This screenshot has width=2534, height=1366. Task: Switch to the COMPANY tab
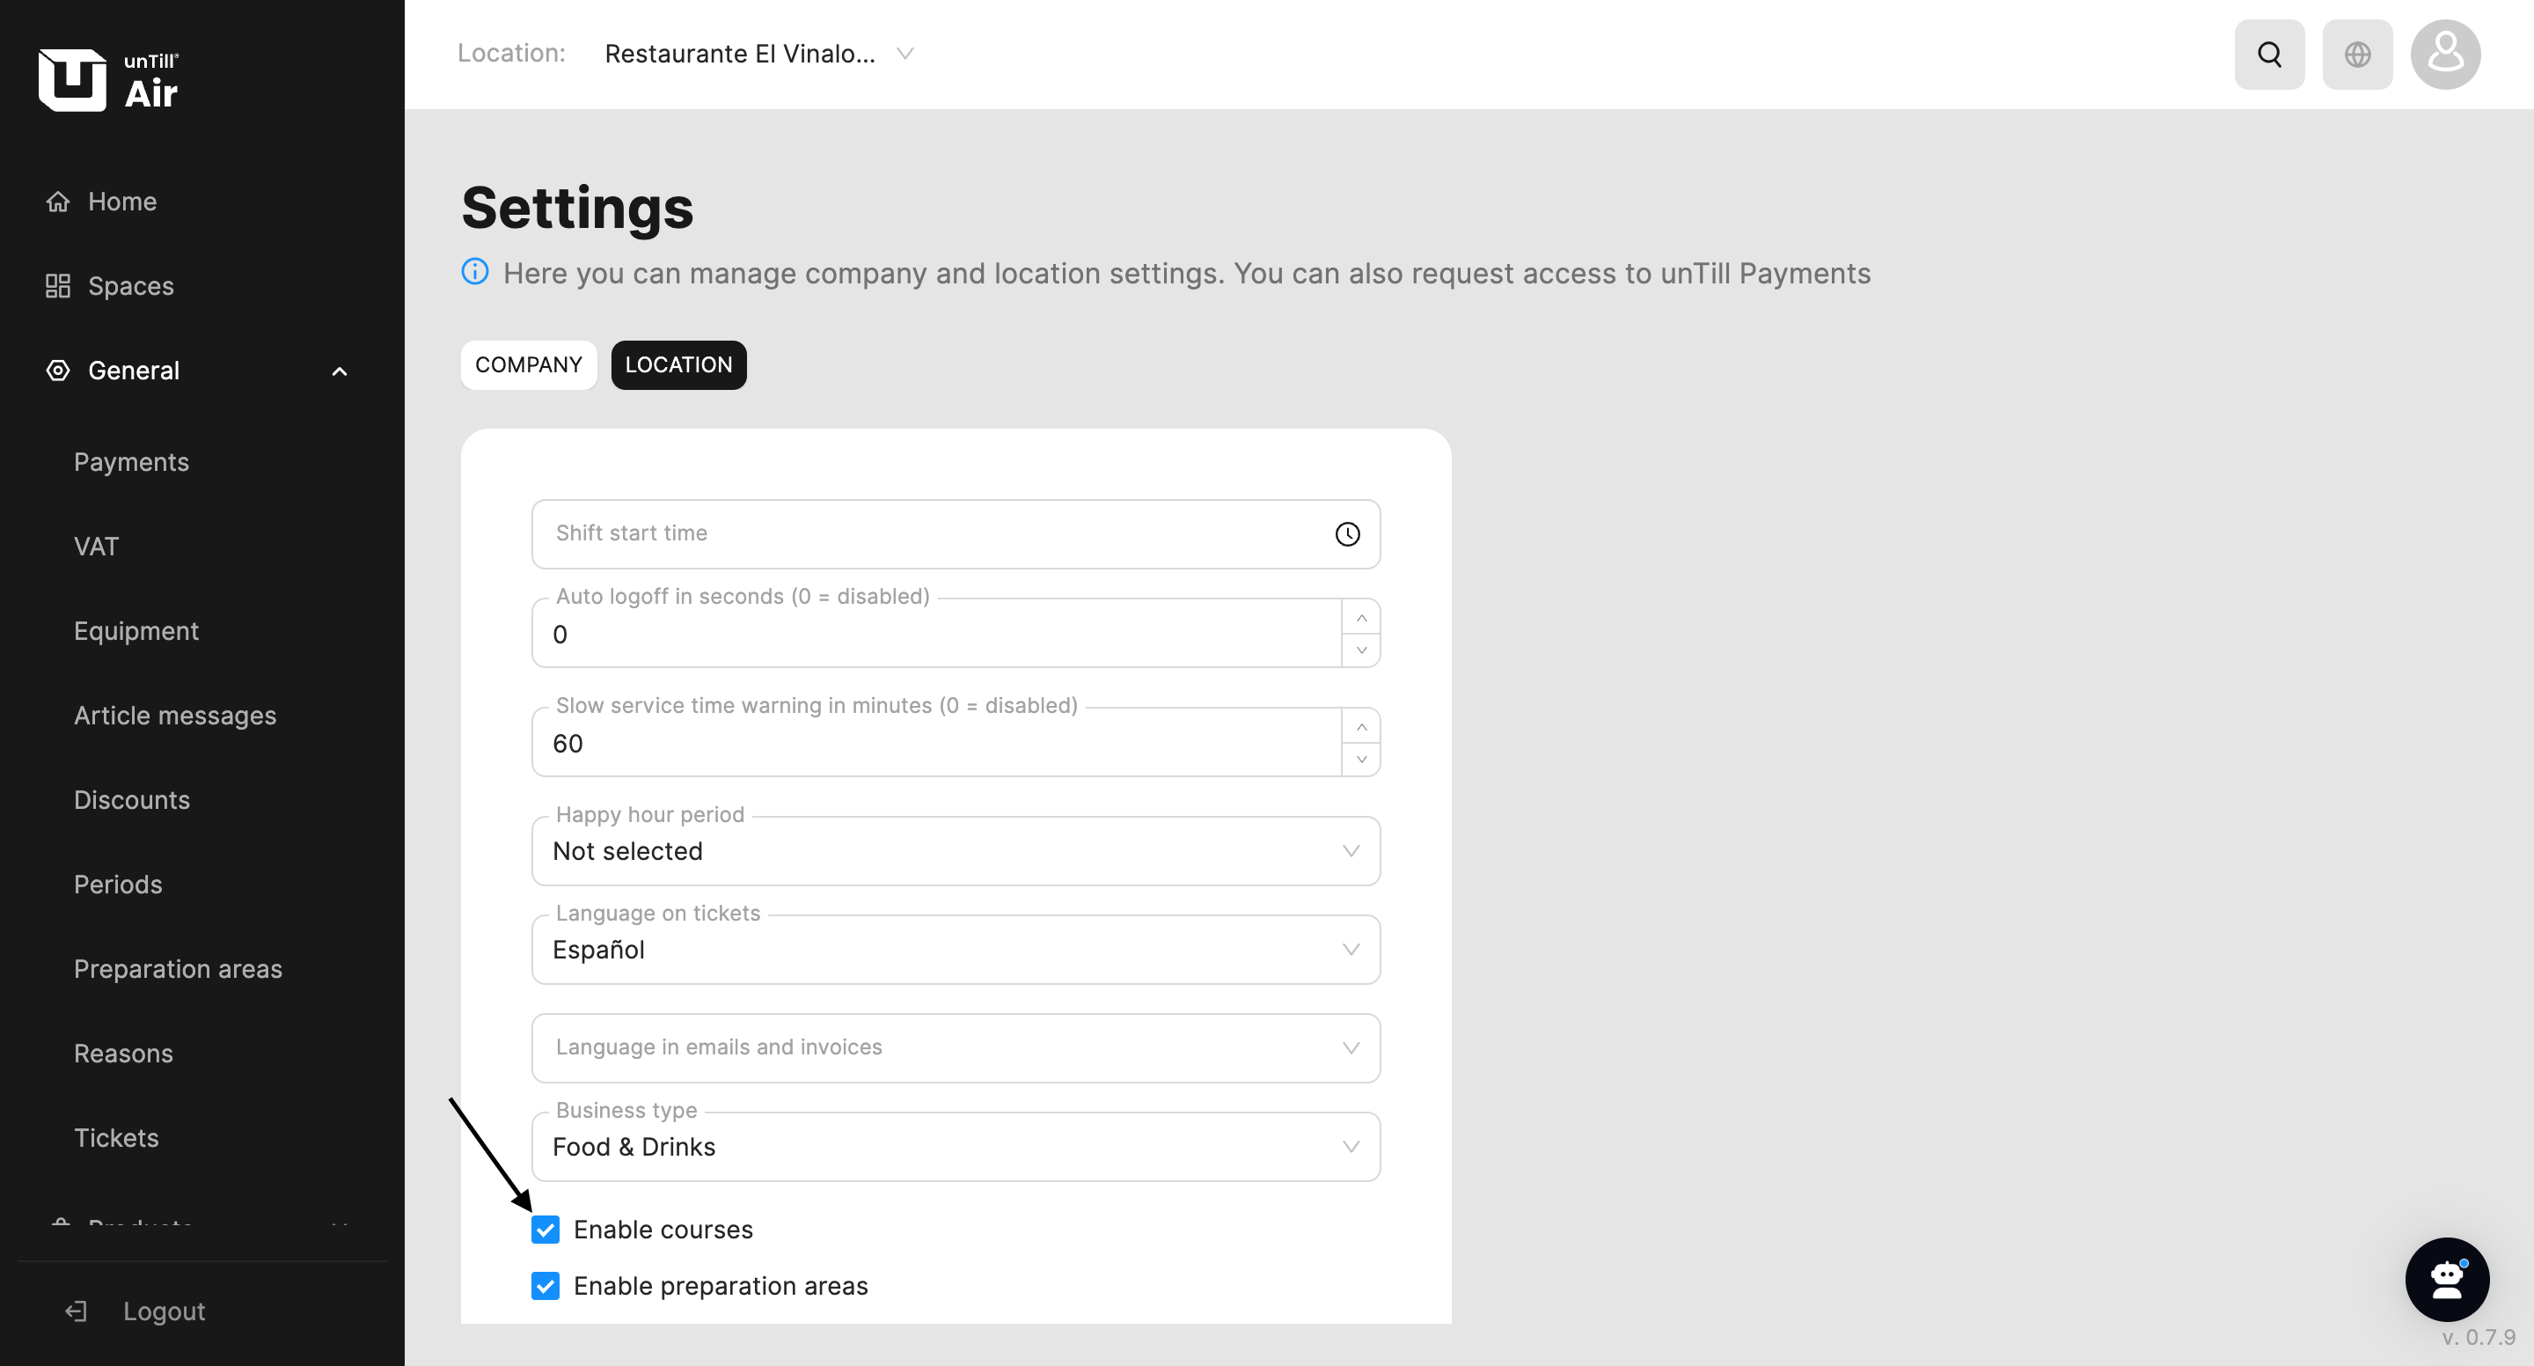click(x=528, y=365)
